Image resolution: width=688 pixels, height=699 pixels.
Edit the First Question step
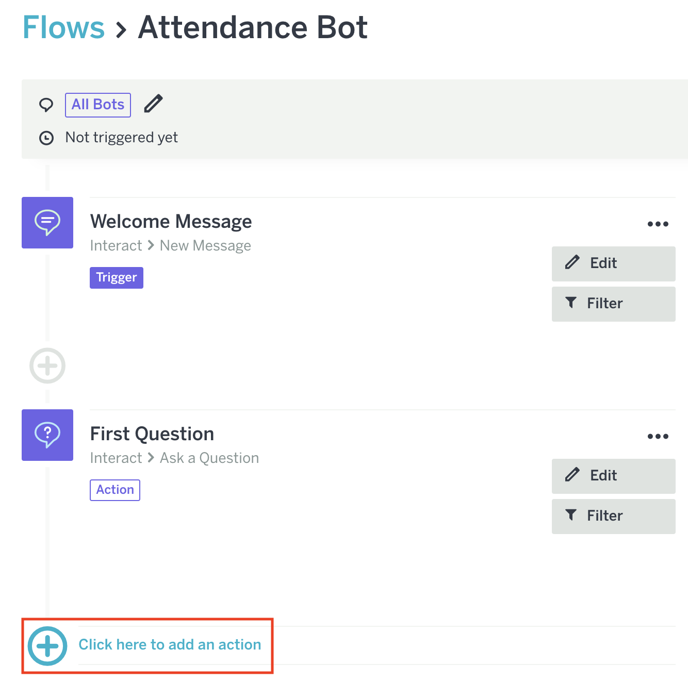click(613, 476)
